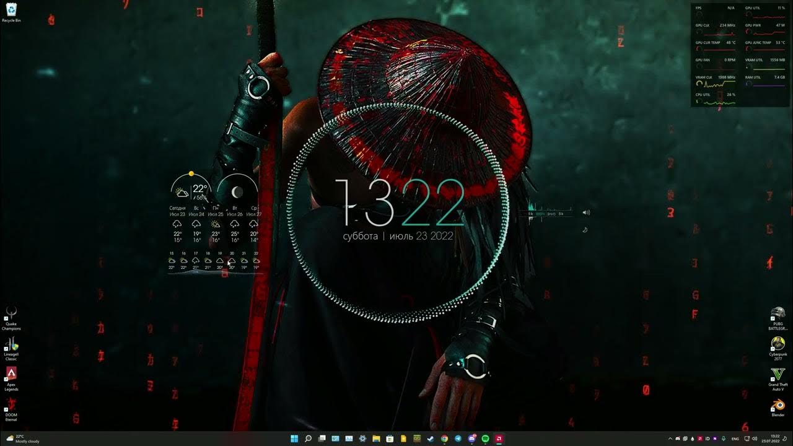Click the large 13 22 clock widget
Image resolution: width=793 pixels, height=446 pixels.
point(400,203)
